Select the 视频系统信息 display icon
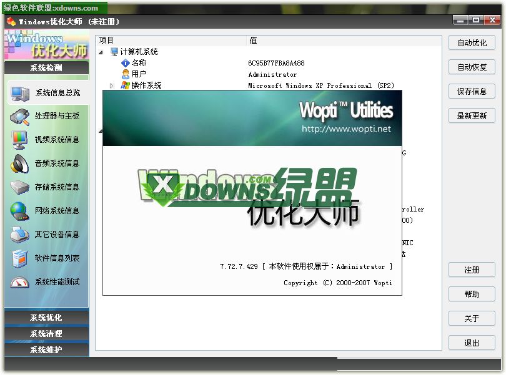Screen dimensions: 506x375 (19, 140)
